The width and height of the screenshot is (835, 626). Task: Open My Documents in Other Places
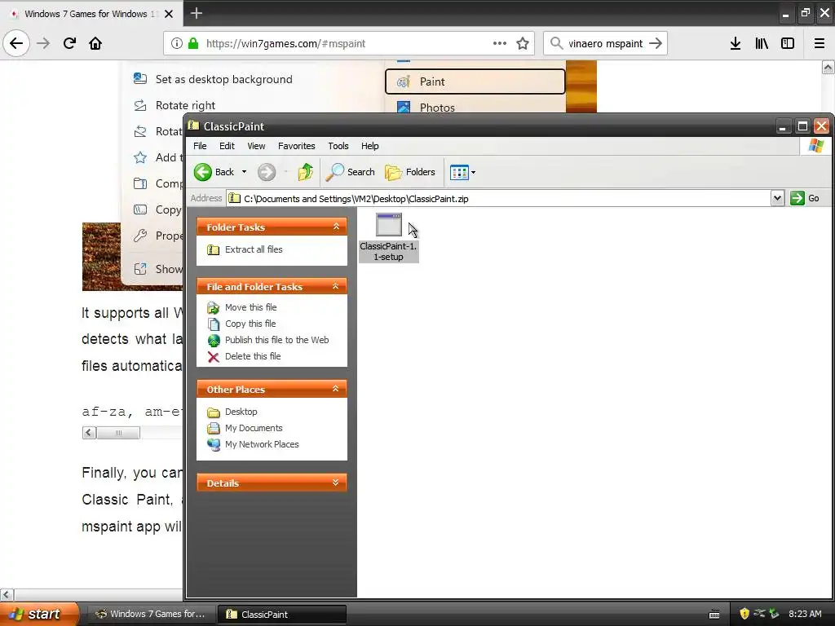click(x=254, y=428)
